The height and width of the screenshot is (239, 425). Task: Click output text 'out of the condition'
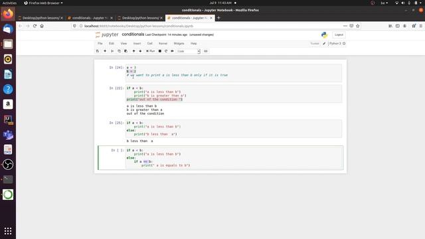[x=145, y=114]
